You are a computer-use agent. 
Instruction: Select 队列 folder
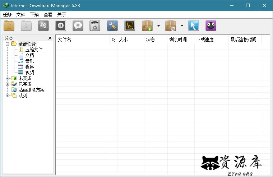pyautogui.click(x=23, y=96)
